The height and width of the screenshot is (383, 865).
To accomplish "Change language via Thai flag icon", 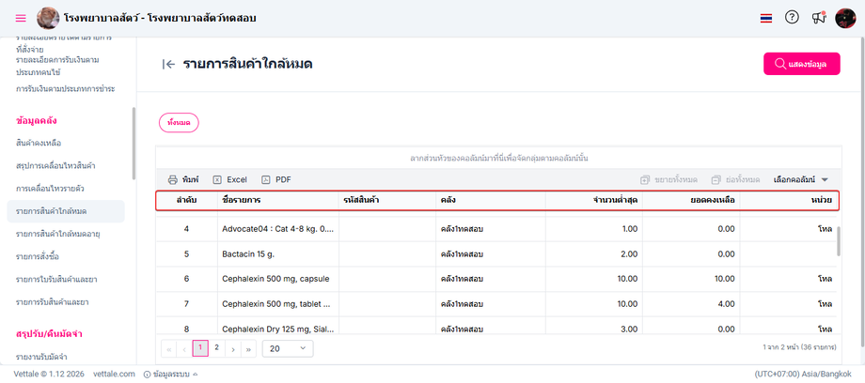I will click(765, 18).
